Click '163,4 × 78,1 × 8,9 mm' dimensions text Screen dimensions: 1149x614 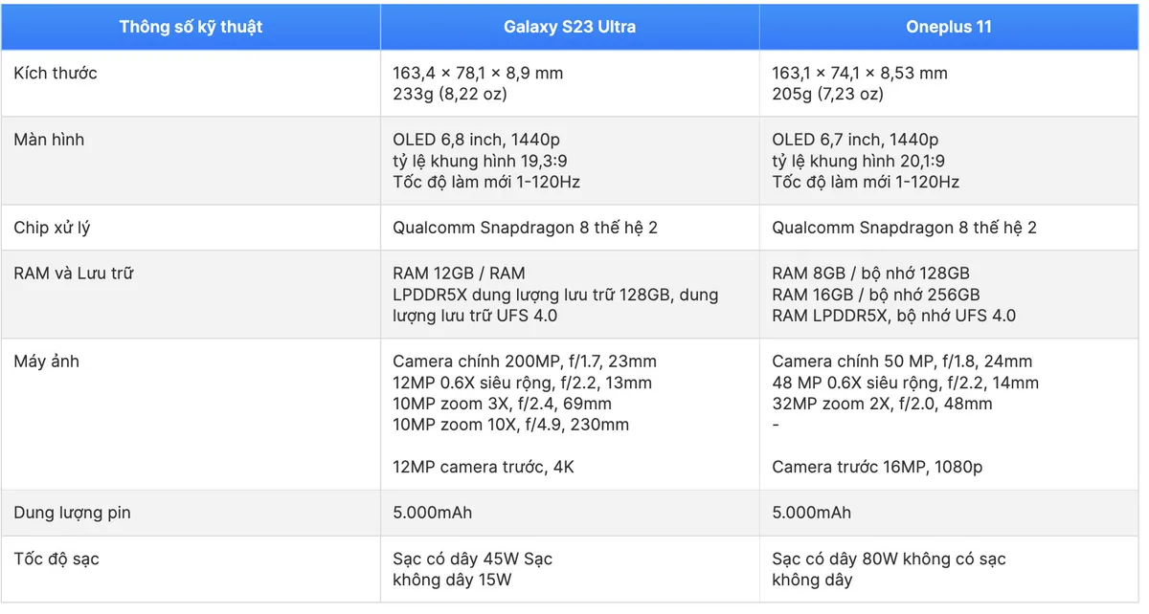coord(478,73)
